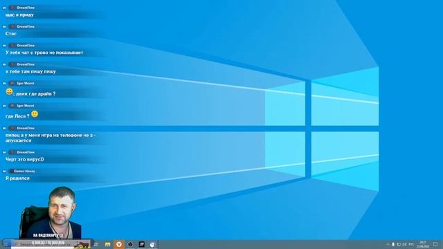Open File Explorer from the taskbar
The image size is (443, 249).
108,244
